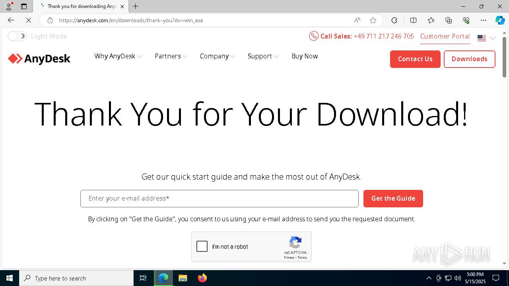Open Browser essentials heart icon
Screen dimensions: 509x286
pos(466,20)
